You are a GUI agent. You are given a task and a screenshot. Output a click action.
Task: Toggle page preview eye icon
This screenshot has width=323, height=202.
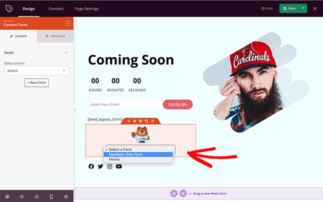coord(66,197)
